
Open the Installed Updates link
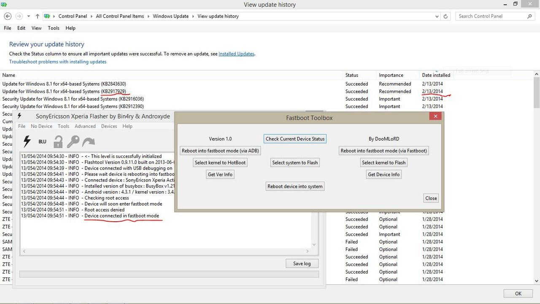tap(236, 54)
